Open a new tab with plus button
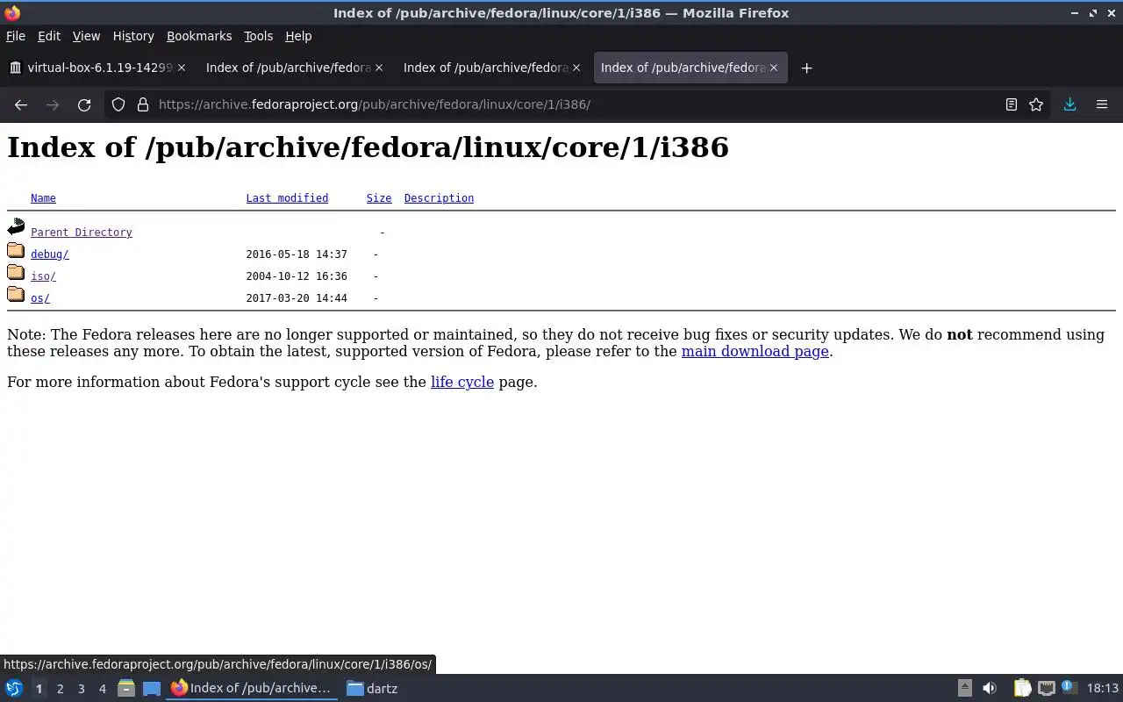Image resolution: width=1123 pixels, height=702 pixels. [x=806, y=68]
